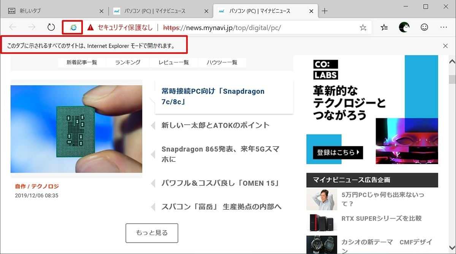Viewport: 456px width, 254px height.
Task: Click the man thumbnail beside 5万円PC article
Action: click(322, 199)
